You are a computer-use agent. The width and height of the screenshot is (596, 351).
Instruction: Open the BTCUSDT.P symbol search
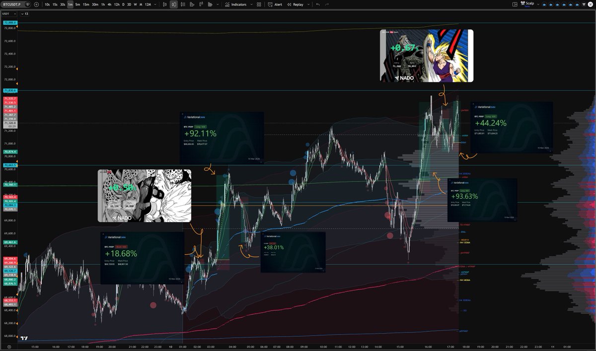[x=12, y=4]
